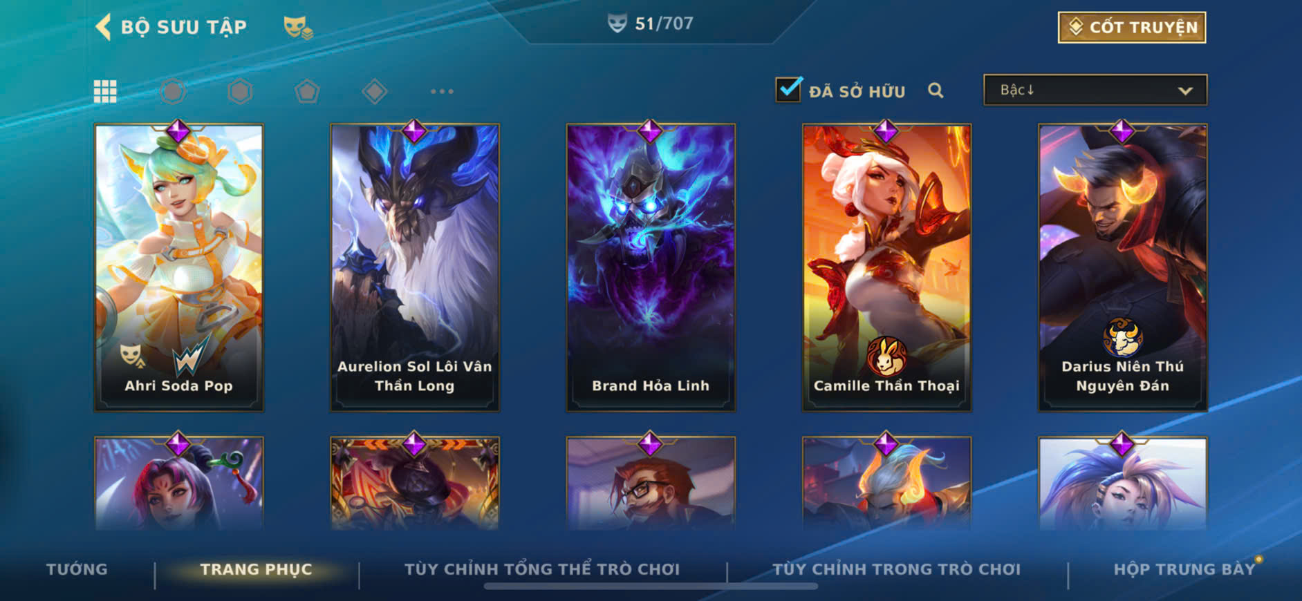Open the mask-and-coins skin shop icon

[298, 28]
